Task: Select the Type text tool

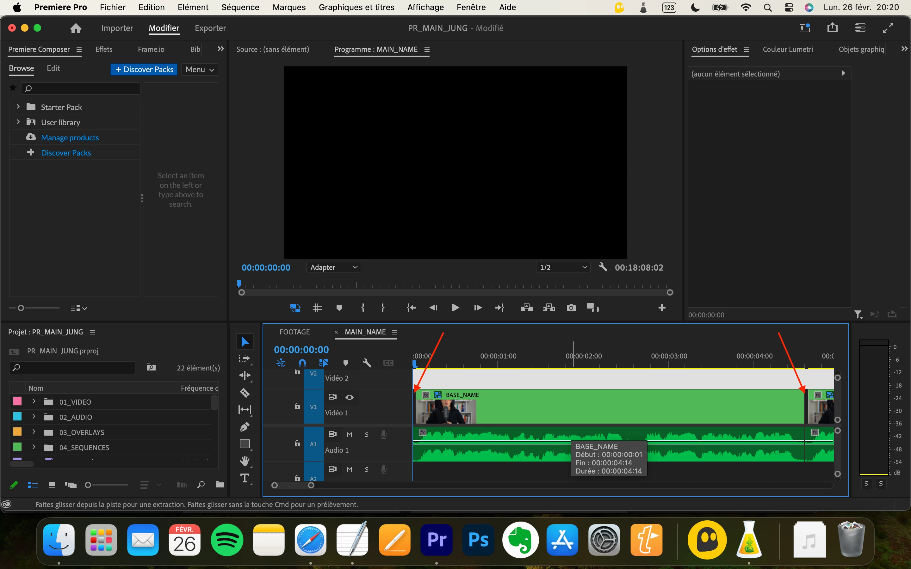Action: point(245,478)
